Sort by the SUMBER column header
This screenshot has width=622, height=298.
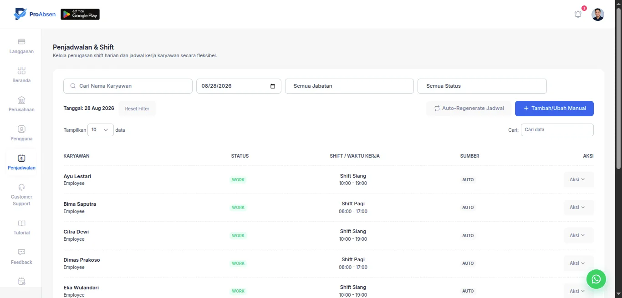(x=469, y=156)
